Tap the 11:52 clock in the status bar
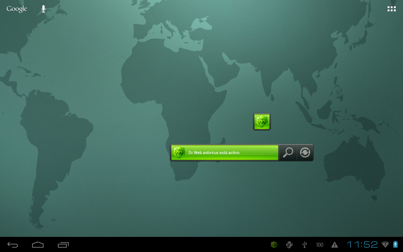Screen dimensions: 403x252 [362, 244]
